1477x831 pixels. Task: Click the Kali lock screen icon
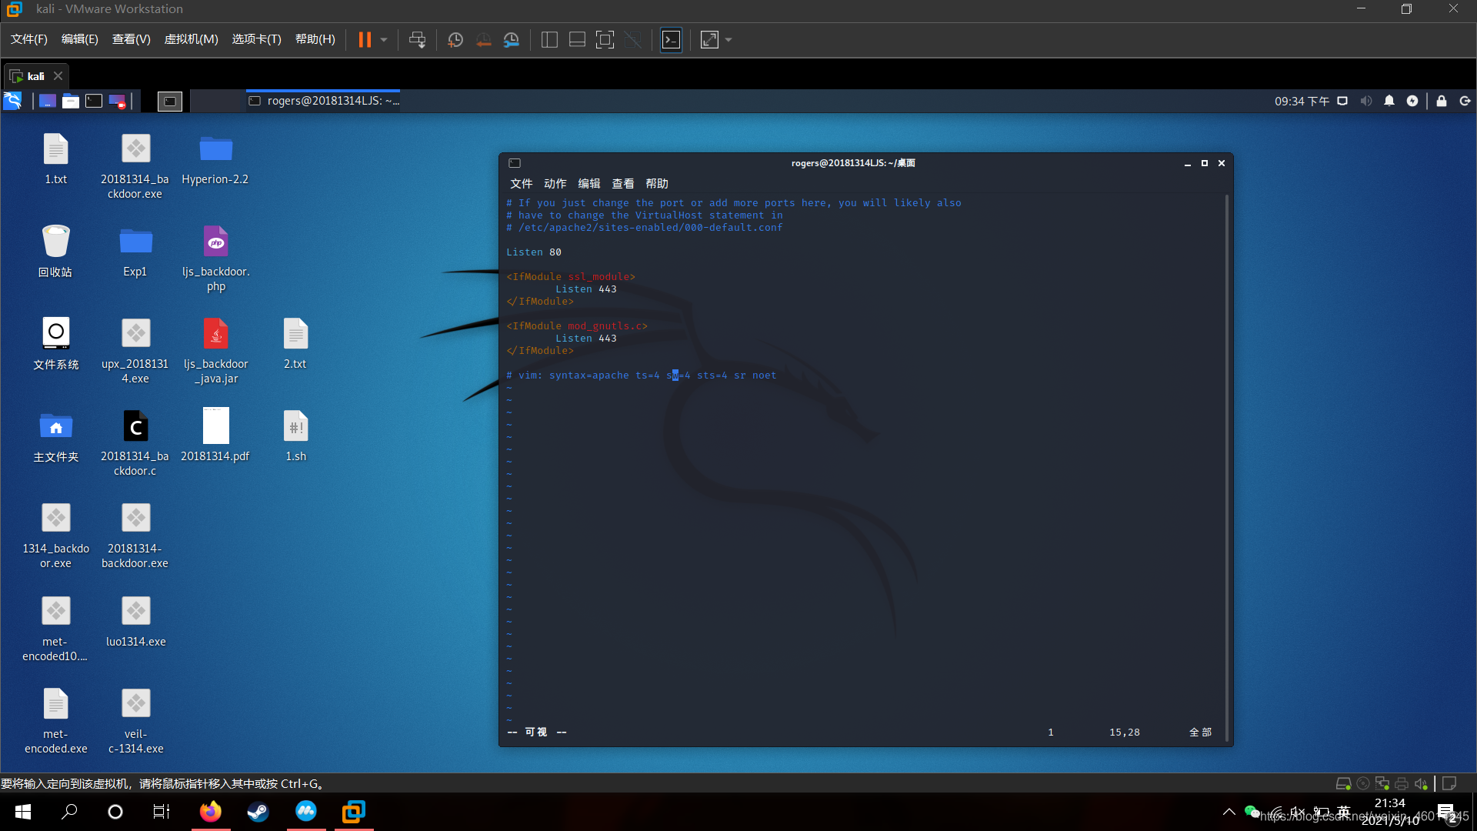1442,101
